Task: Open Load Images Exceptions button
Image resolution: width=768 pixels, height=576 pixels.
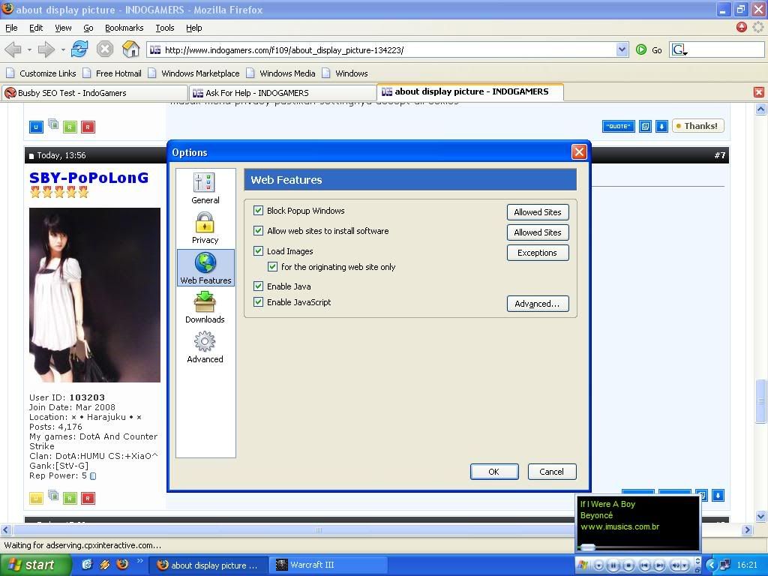Action: click(537, 253)
